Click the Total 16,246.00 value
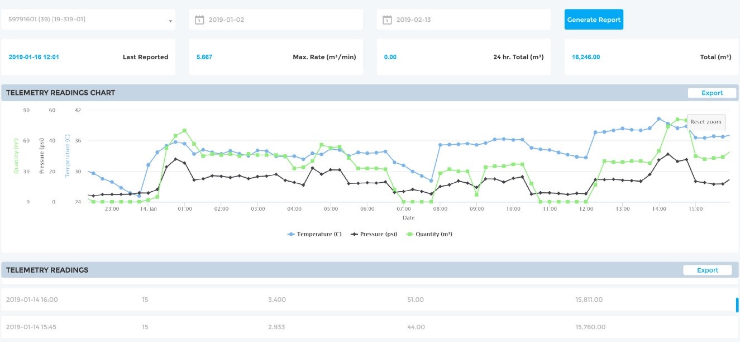740x342 pixels. (586, 57)
